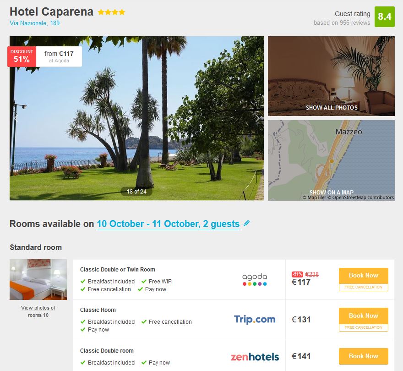
Task: Go to next photo with right arrow
Action: point(257,118)
